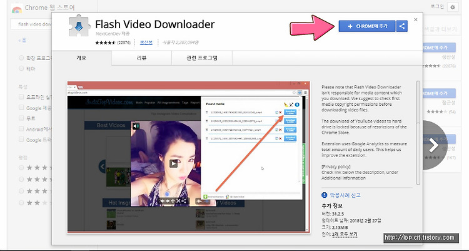Open the overview tab 개요

pyautogui.click(x=81, y=58)
